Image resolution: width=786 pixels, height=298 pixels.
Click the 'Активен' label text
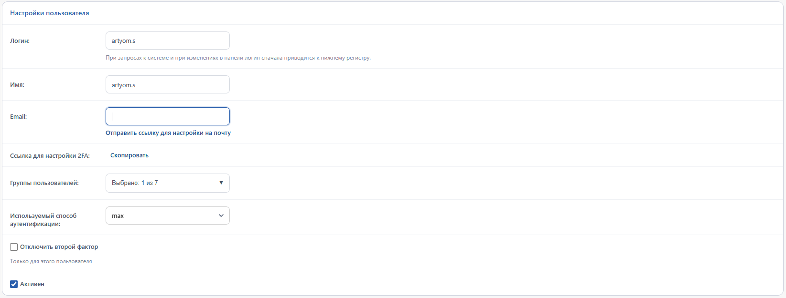32,284
